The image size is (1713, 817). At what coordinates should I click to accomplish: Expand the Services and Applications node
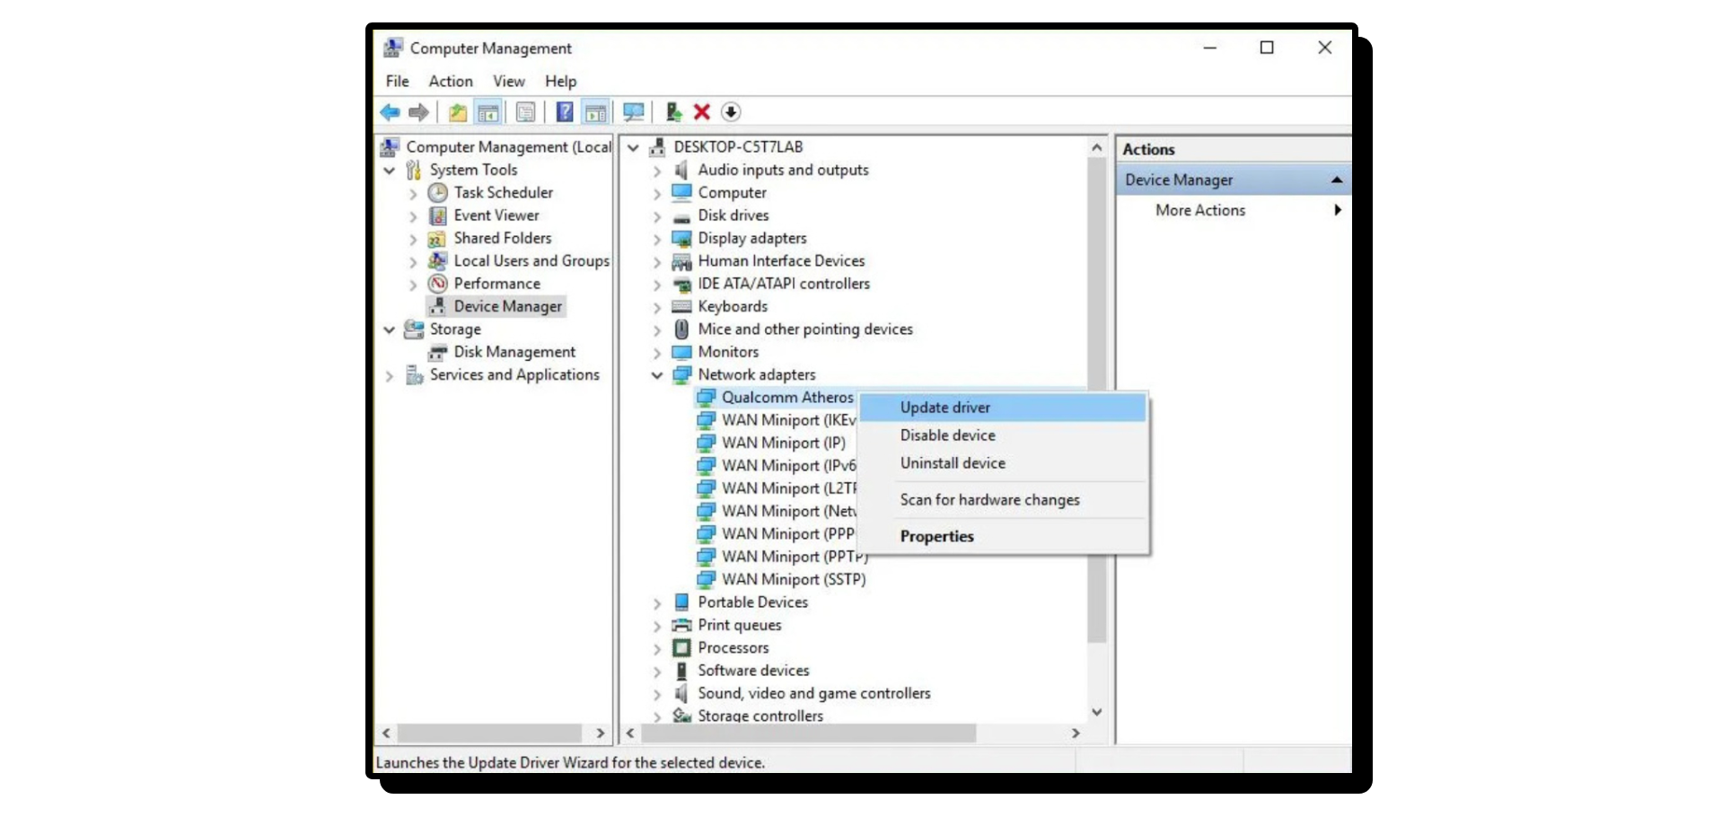[x=390, y=376]
